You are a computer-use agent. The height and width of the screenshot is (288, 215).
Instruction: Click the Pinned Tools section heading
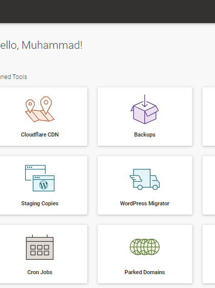pos(13,77)
